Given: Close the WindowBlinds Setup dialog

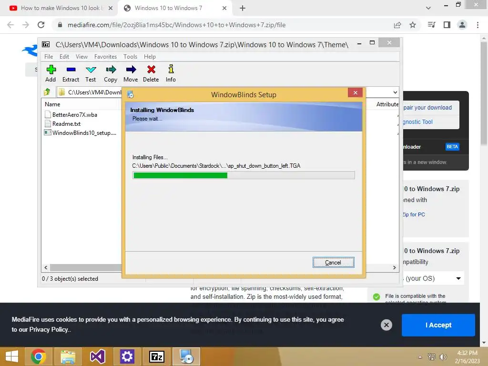Looking at the screenshot, I should [356, 93].
